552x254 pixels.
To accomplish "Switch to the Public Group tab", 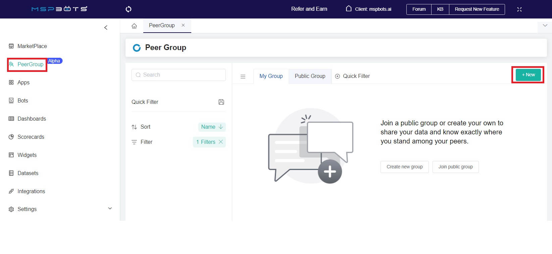I will tap(310, 76).
